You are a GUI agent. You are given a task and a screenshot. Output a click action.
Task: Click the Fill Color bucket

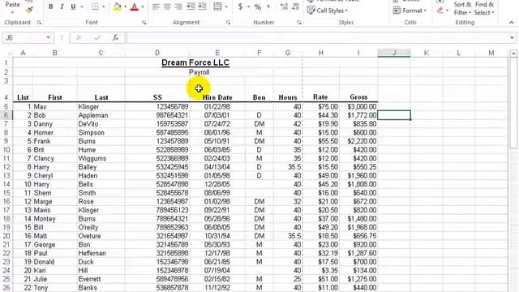(117, 6)
